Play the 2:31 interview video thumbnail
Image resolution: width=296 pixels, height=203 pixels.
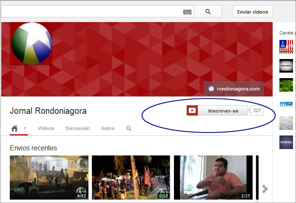pos(213,178)
